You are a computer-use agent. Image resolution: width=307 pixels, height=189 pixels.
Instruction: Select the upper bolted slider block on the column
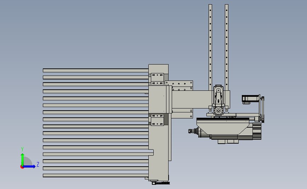tap(157, 79)
